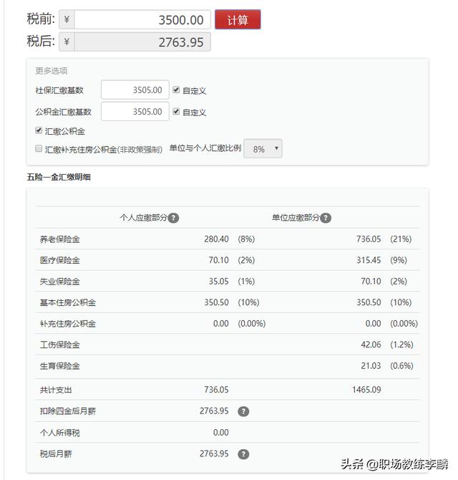This screenshot has width=458, height=480.
Task: Click the 税后 salary result field
Action: pyautogui.click(x=142, y=42)
